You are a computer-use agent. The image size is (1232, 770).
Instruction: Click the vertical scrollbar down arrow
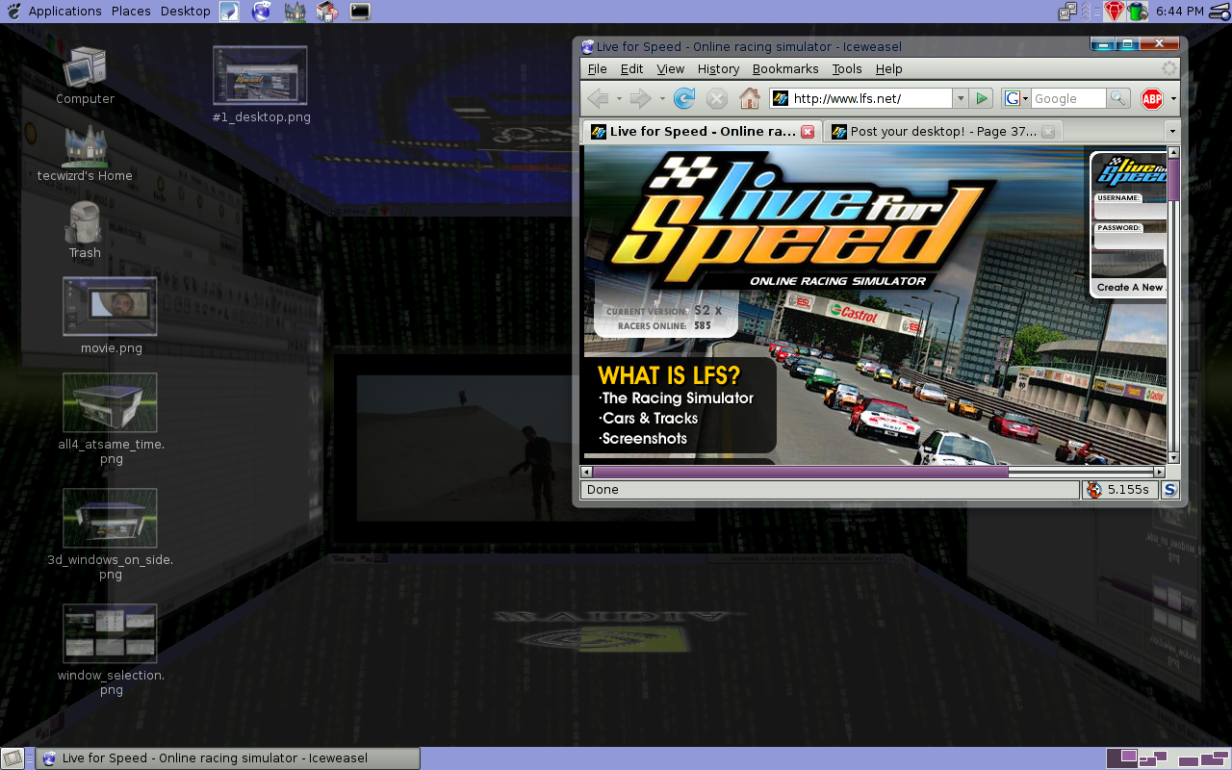click(1173, 458)
